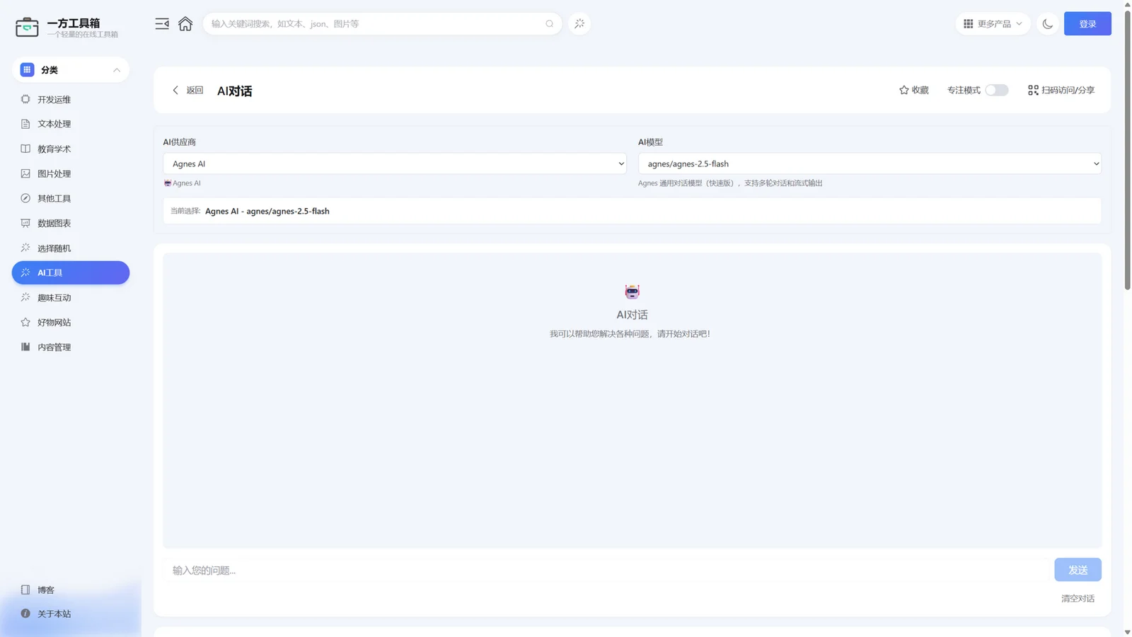This screenshot has height=637, width=1132.
Task: Click the 文本处理 document icon
Action: point(25,124)
